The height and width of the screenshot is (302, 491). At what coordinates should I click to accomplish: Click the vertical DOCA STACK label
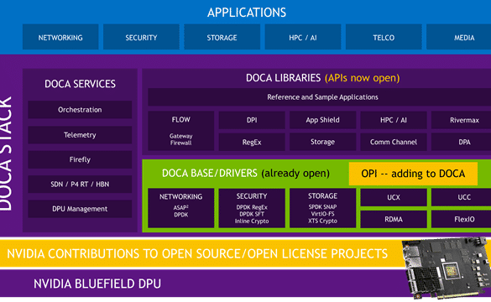[x=7, y=154]
